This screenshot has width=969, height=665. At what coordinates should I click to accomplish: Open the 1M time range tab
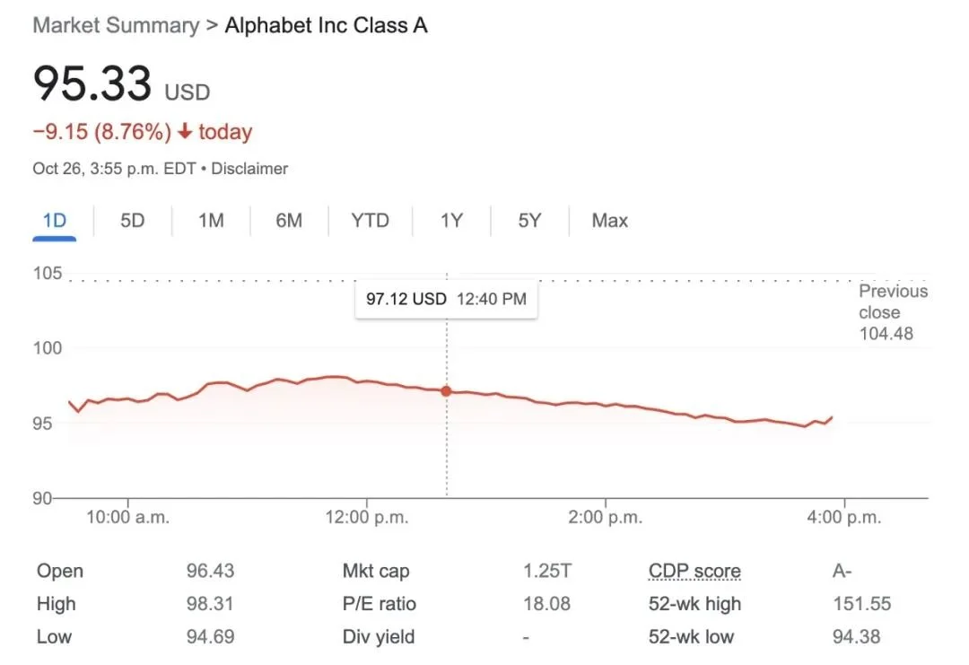pos(211,221)
